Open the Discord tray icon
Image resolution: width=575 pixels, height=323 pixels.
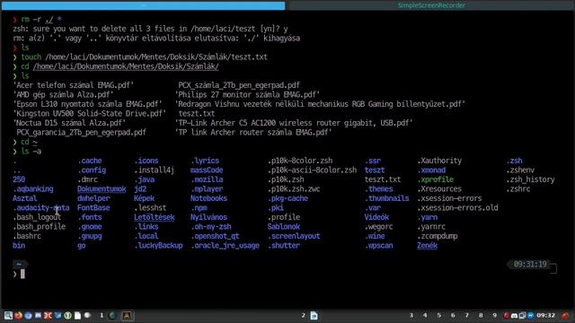click(514, 316)
